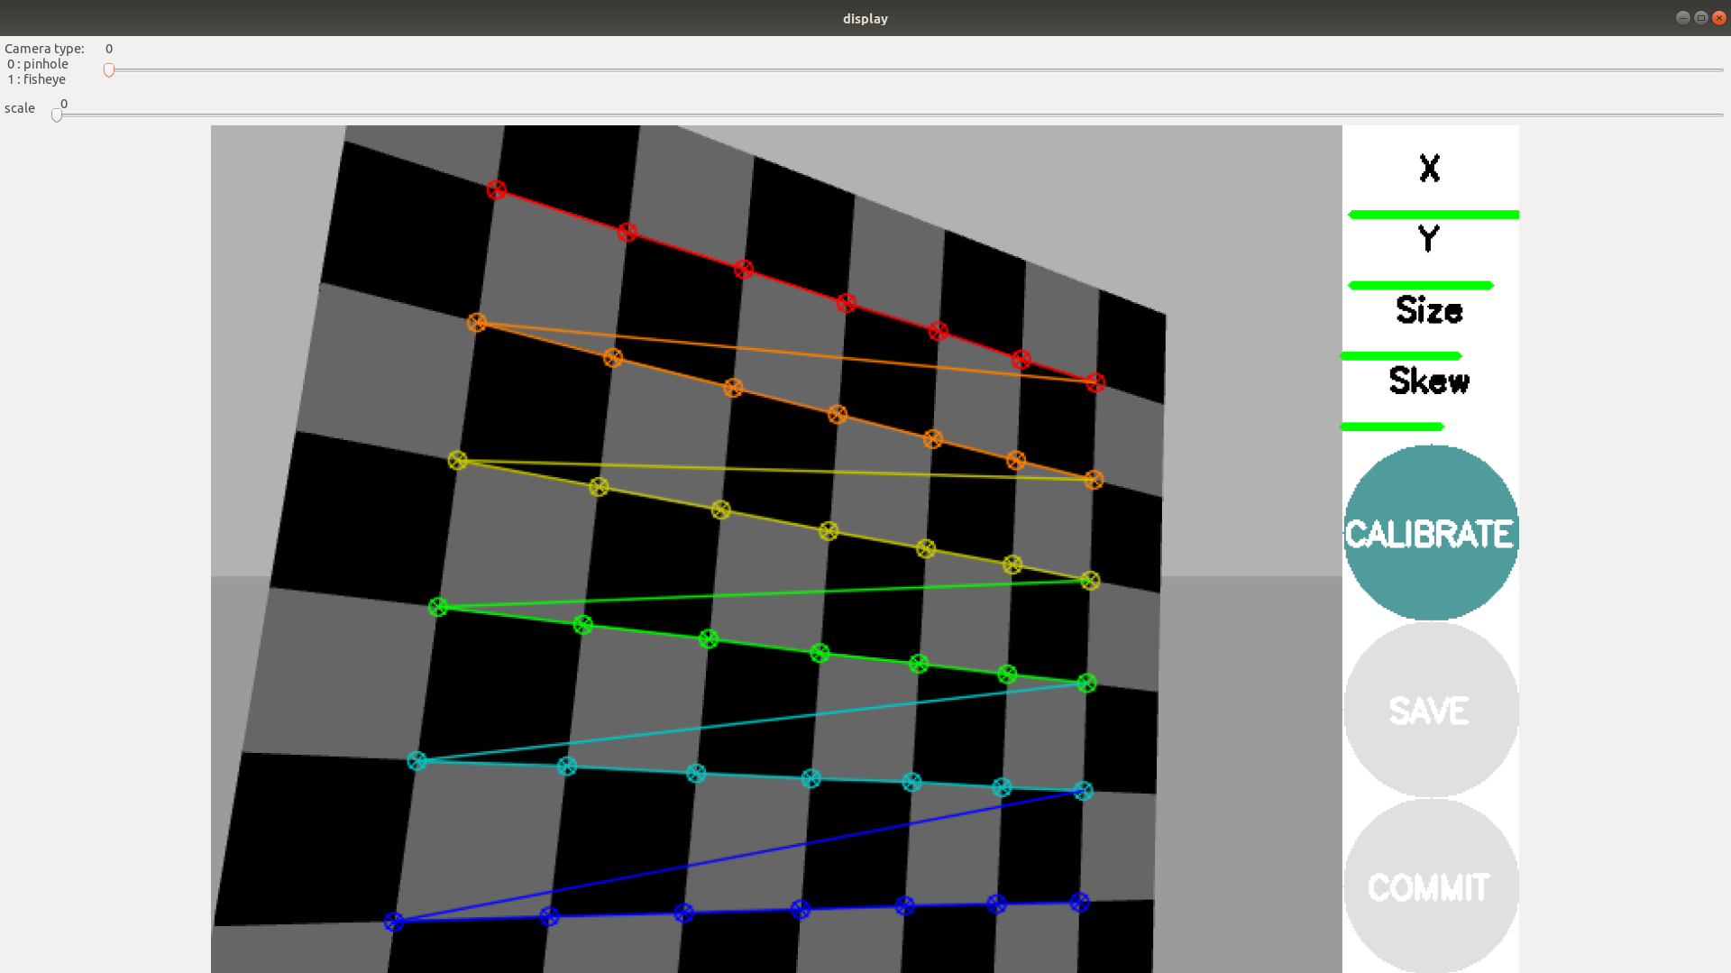Screen dimensions: 1731x973
Task: Click the 'Camera type:' label
Action: 44,49
